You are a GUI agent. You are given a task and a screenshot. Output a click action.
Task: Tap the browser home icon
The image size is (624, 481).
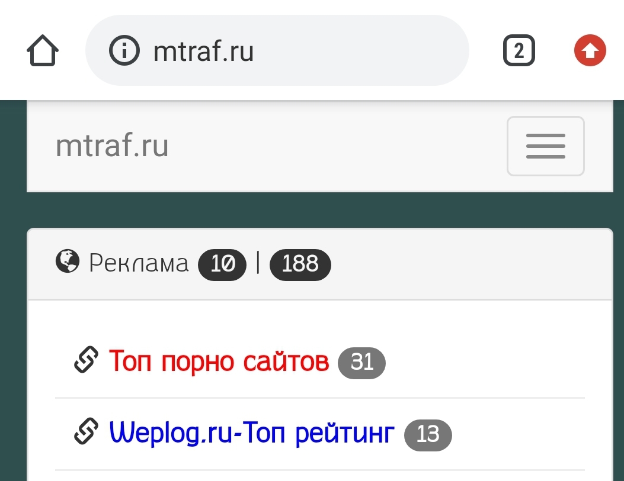[x=43, y=51]
